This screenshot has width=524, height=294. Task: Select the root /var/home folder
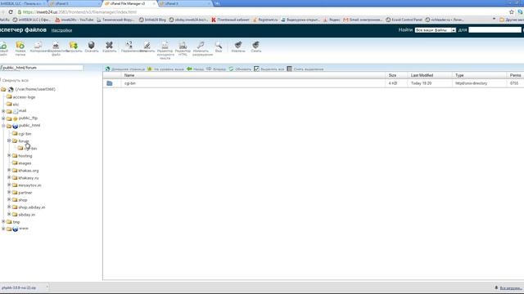tap(35, 89)
